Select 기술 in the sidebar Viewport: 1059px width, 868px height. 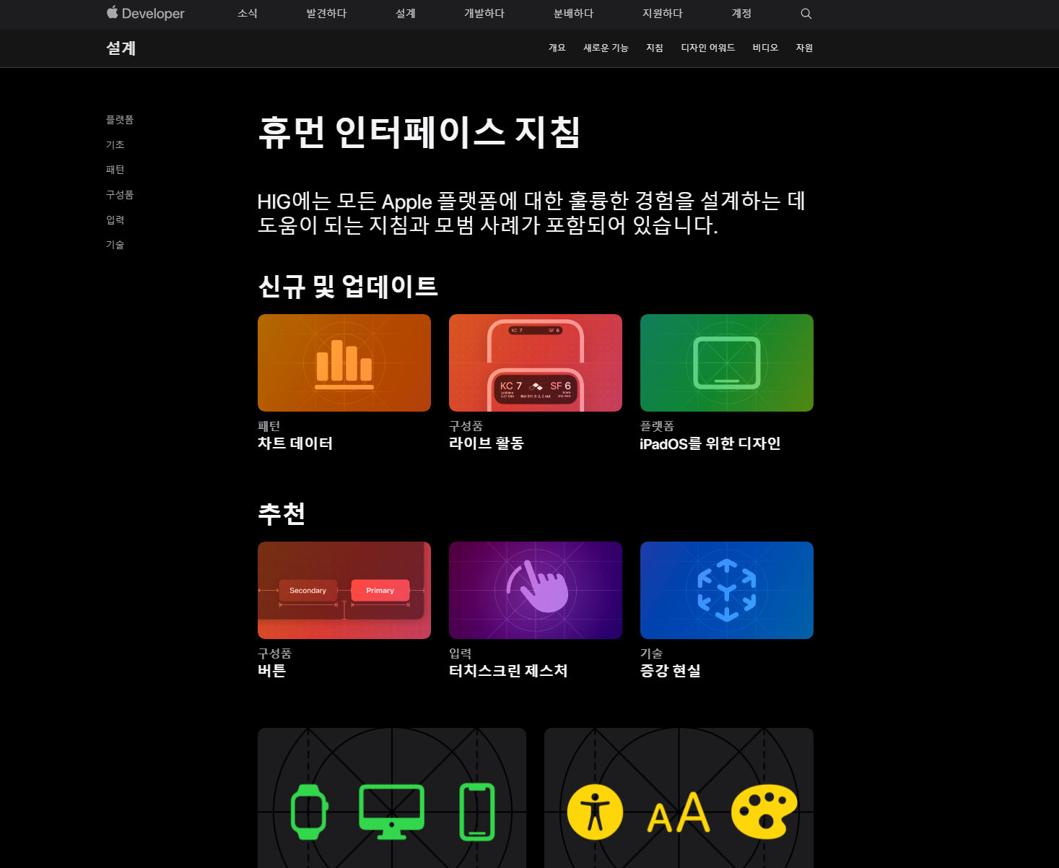(116, 245)
